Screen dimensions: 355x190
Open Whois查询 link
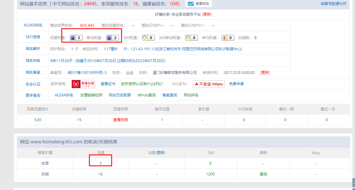pyautogui.click(x=147, y=95)
